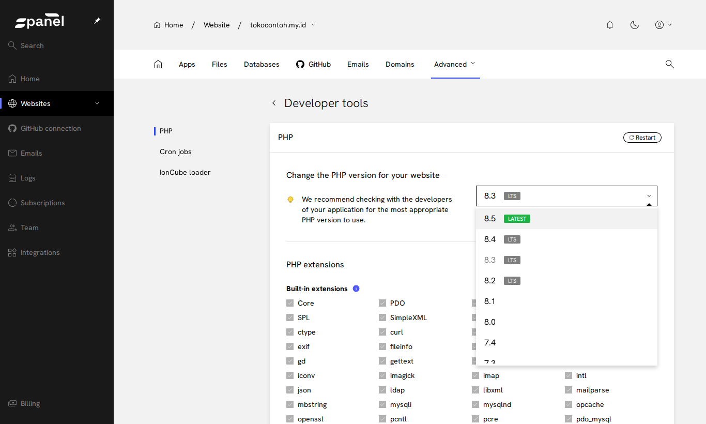Toggle the json extension checkbox

pos(290,390)
